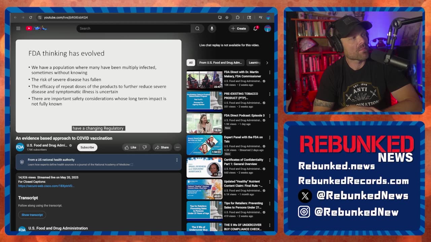
Task: Open options menu for FDA Direct Makary video
Action: 269,72
